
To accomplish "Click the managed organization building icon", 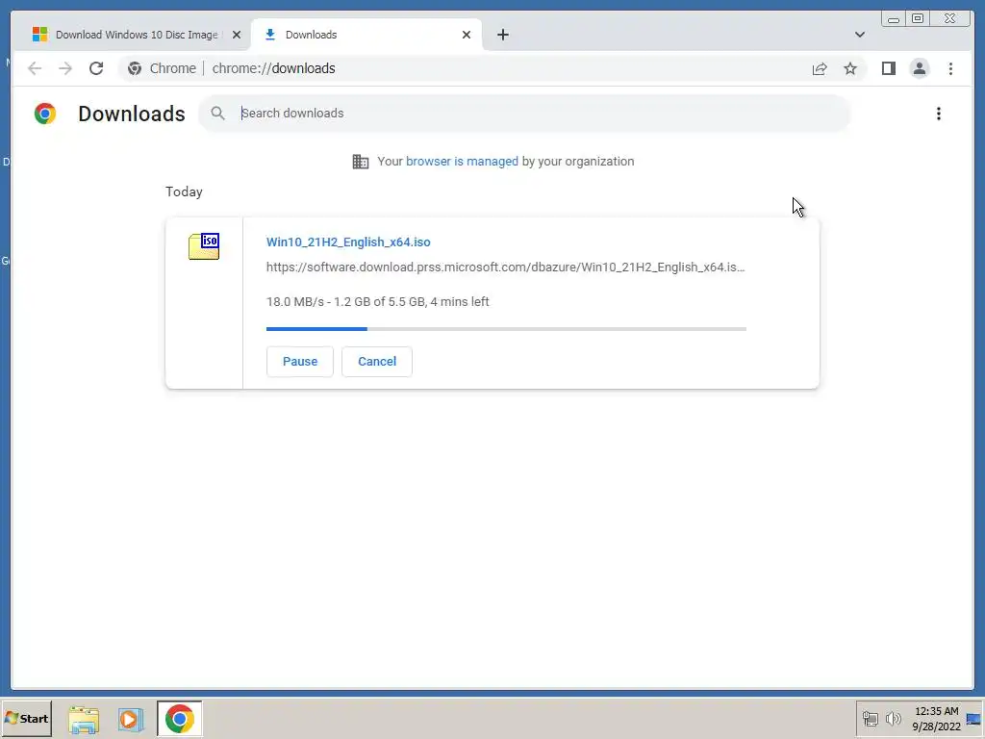I will click(x=361, y=162).
